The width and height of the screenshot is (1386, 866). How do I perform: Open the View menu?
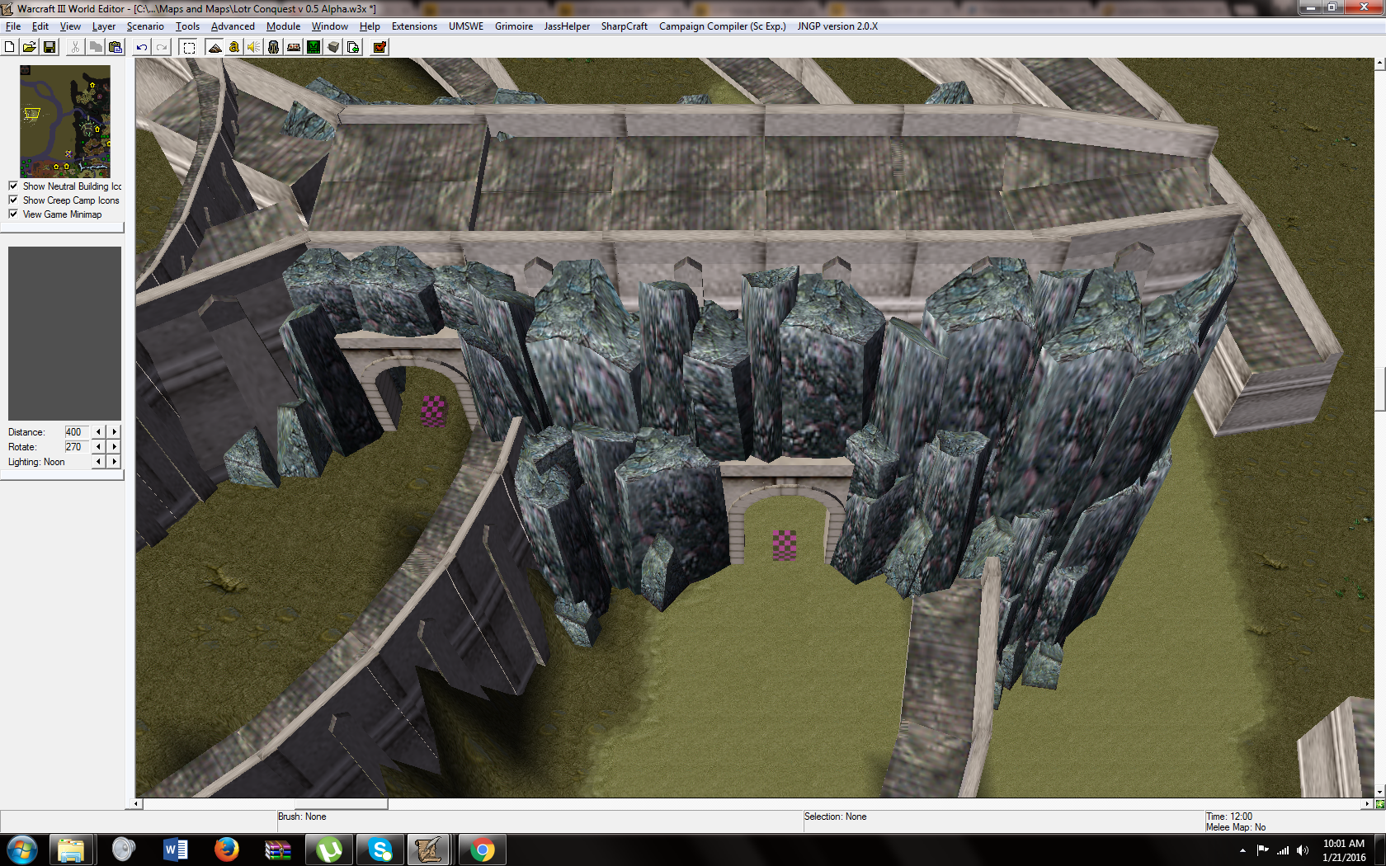pyautogui.click(x=70, y=26)
